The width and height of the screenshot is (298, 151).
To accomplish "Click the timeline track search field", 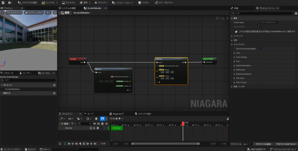I will click(85, 124).
